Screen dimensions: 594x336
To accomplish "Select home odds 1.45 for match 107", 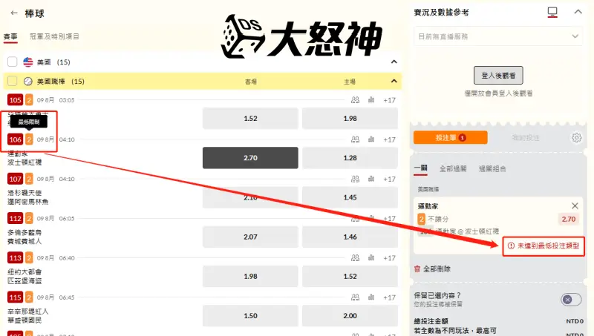I will [350, 197].
